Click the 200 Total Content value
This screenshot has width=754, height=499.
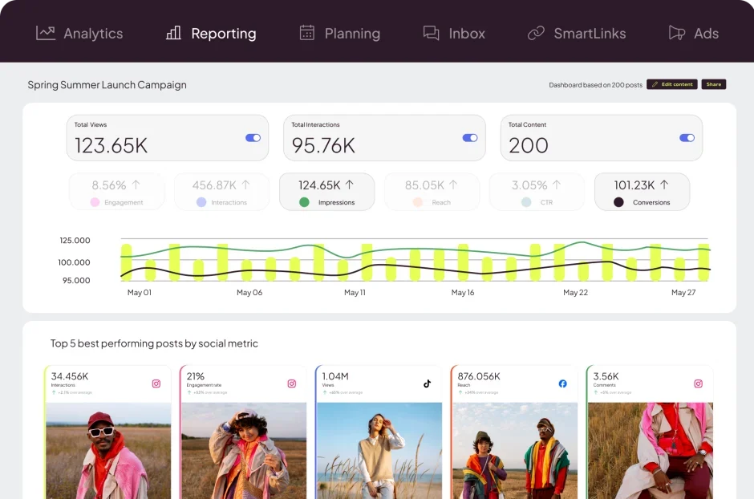click(529, 146)
